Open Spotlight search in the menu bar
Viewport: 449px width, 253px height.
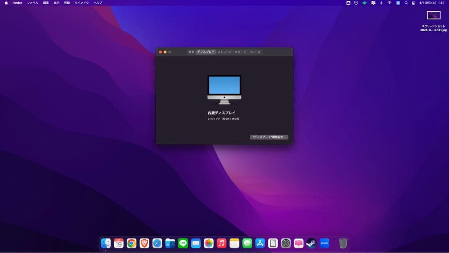tap(406, 3)
